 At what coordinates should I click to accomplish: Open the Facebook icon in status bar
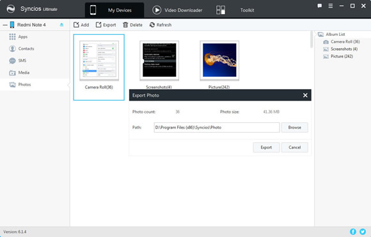(x=353, y=231)
